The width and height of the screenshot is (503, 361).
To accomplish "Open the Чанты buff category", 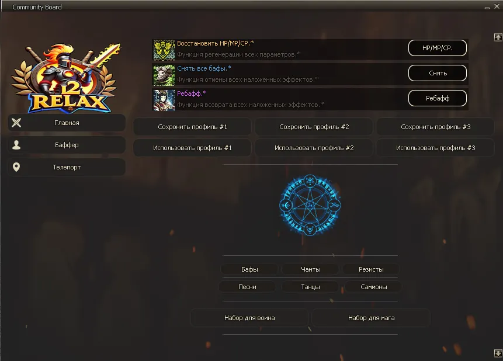I will (310, 269).
